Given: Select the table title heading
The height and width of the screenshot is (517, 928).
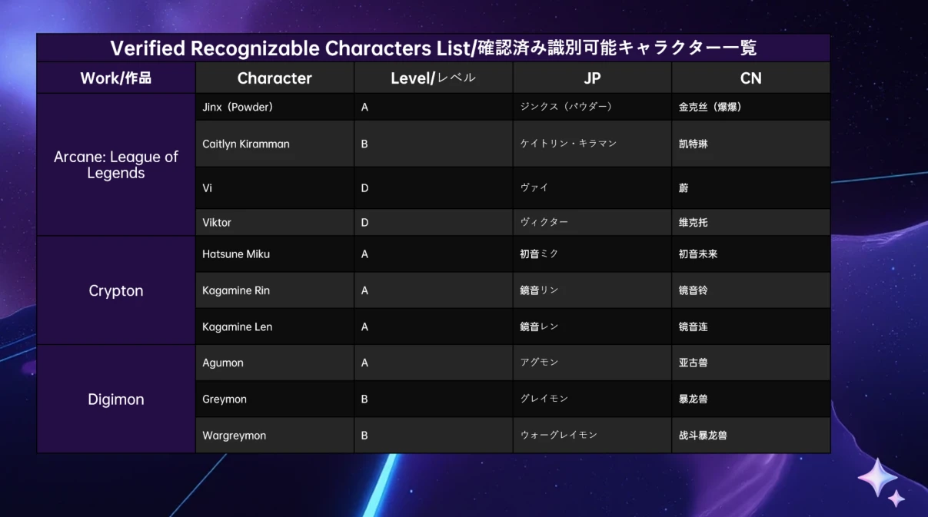Looking at the screenshot, I should 433,48.
